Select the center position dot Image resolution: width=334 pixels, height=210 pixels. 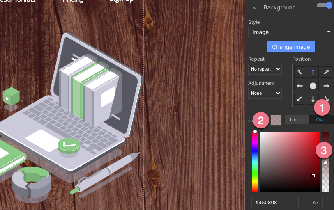coord(313,86)
